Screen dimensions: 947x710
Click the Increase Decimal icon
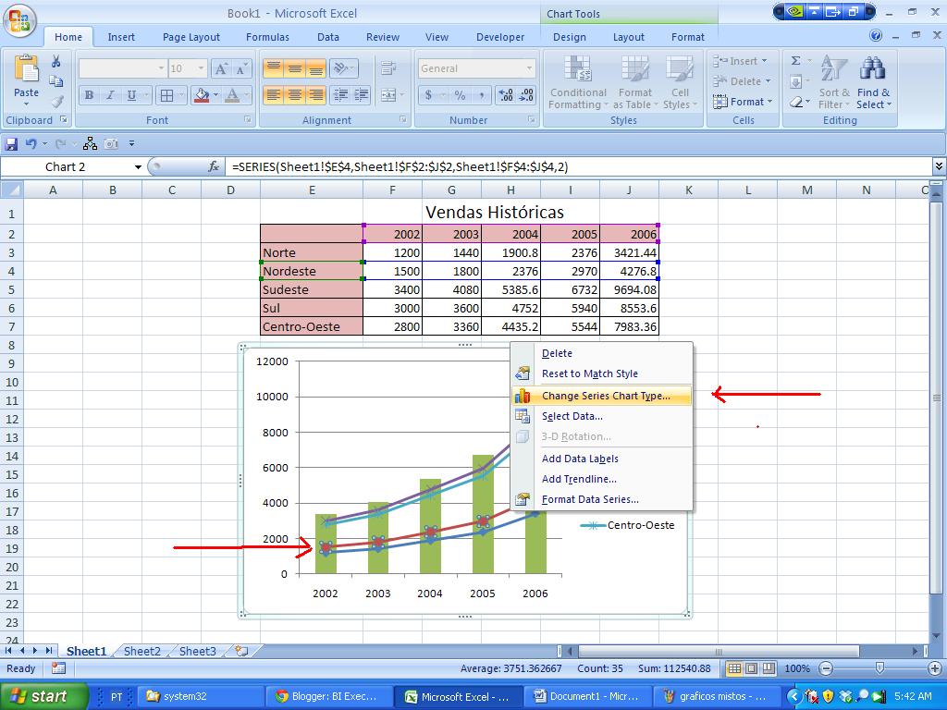(505, 95)
